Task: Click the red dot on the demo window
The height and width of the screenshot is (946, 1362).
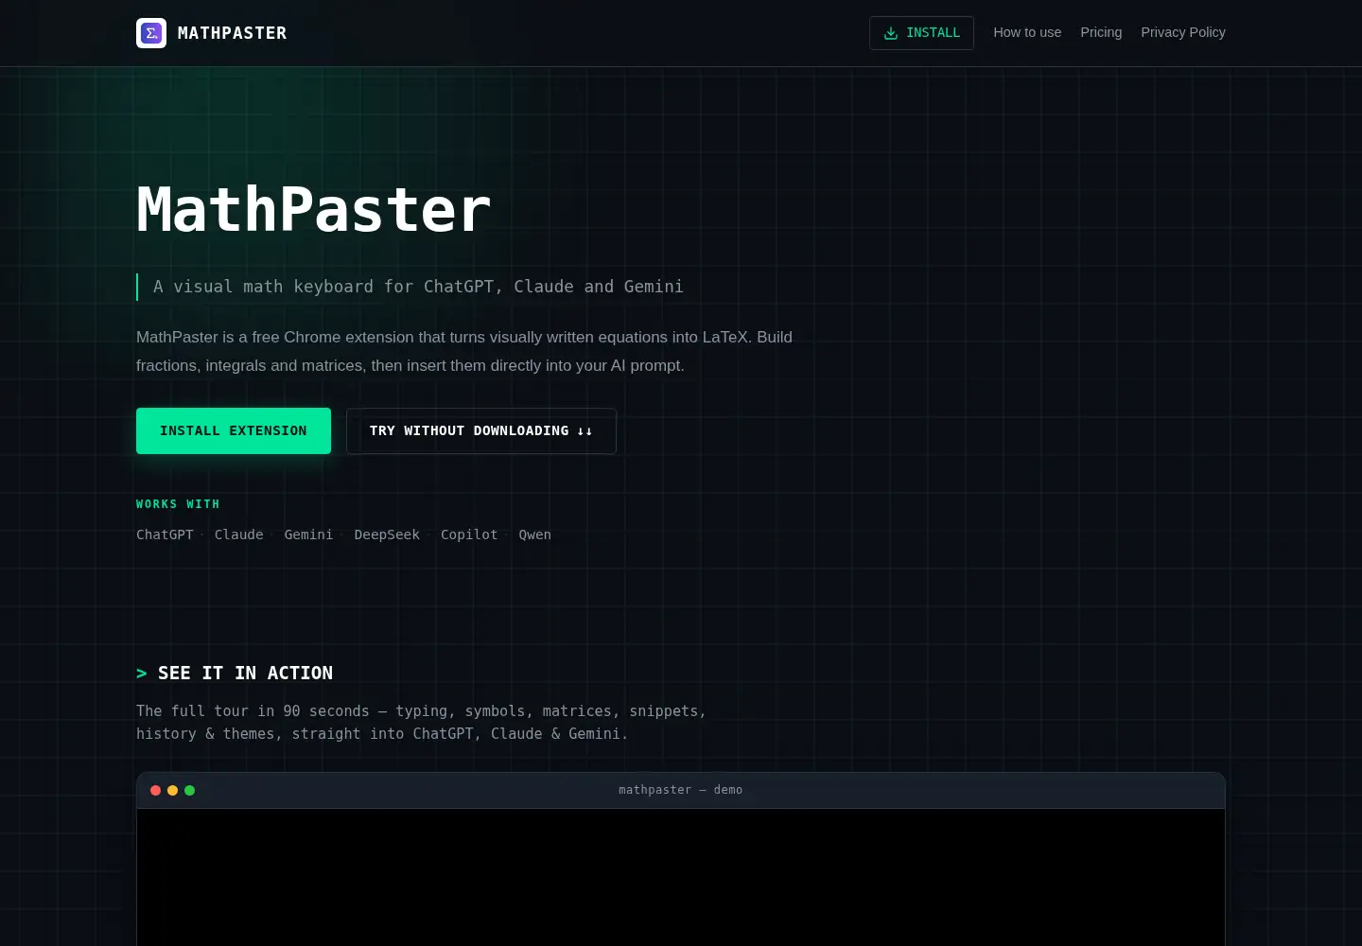Action: click(x=156, y=790)
